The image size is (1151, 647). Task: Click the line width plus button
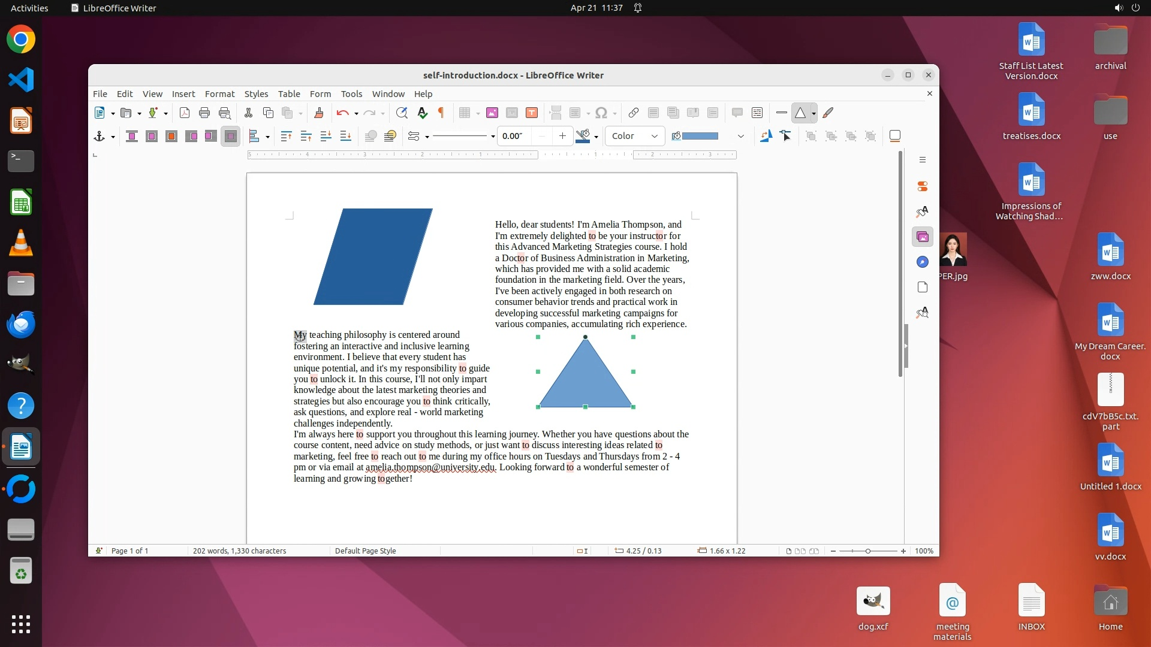click(562, 136)
